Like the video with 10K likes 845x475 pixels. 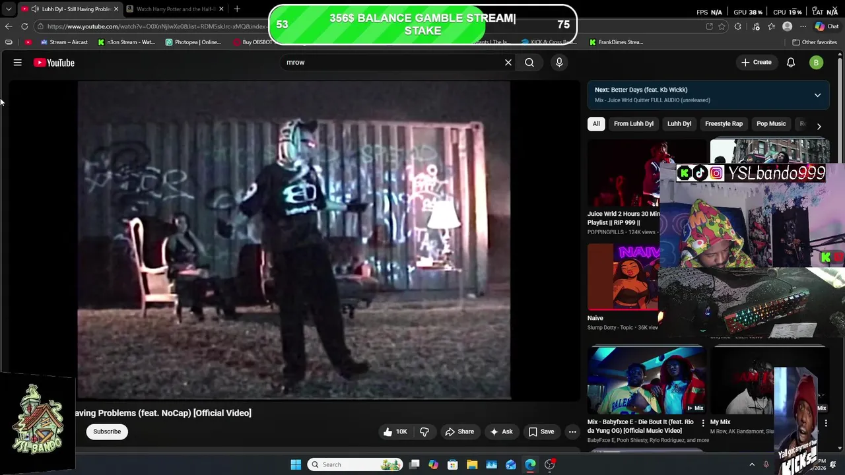tap(395, 431)
